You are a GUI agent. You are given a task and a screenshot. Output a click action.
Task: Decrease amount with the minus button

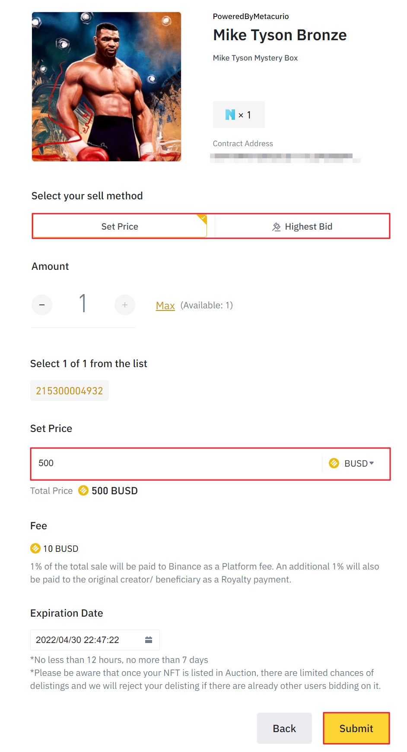pyautogui.click(x=42, y=305)
